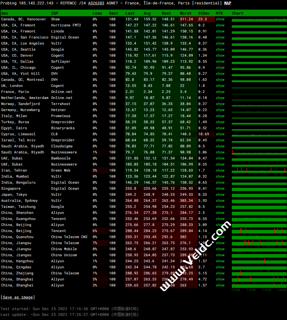Open the MAP link
This screenshot has width=287, height=320.
pos(228,3)
